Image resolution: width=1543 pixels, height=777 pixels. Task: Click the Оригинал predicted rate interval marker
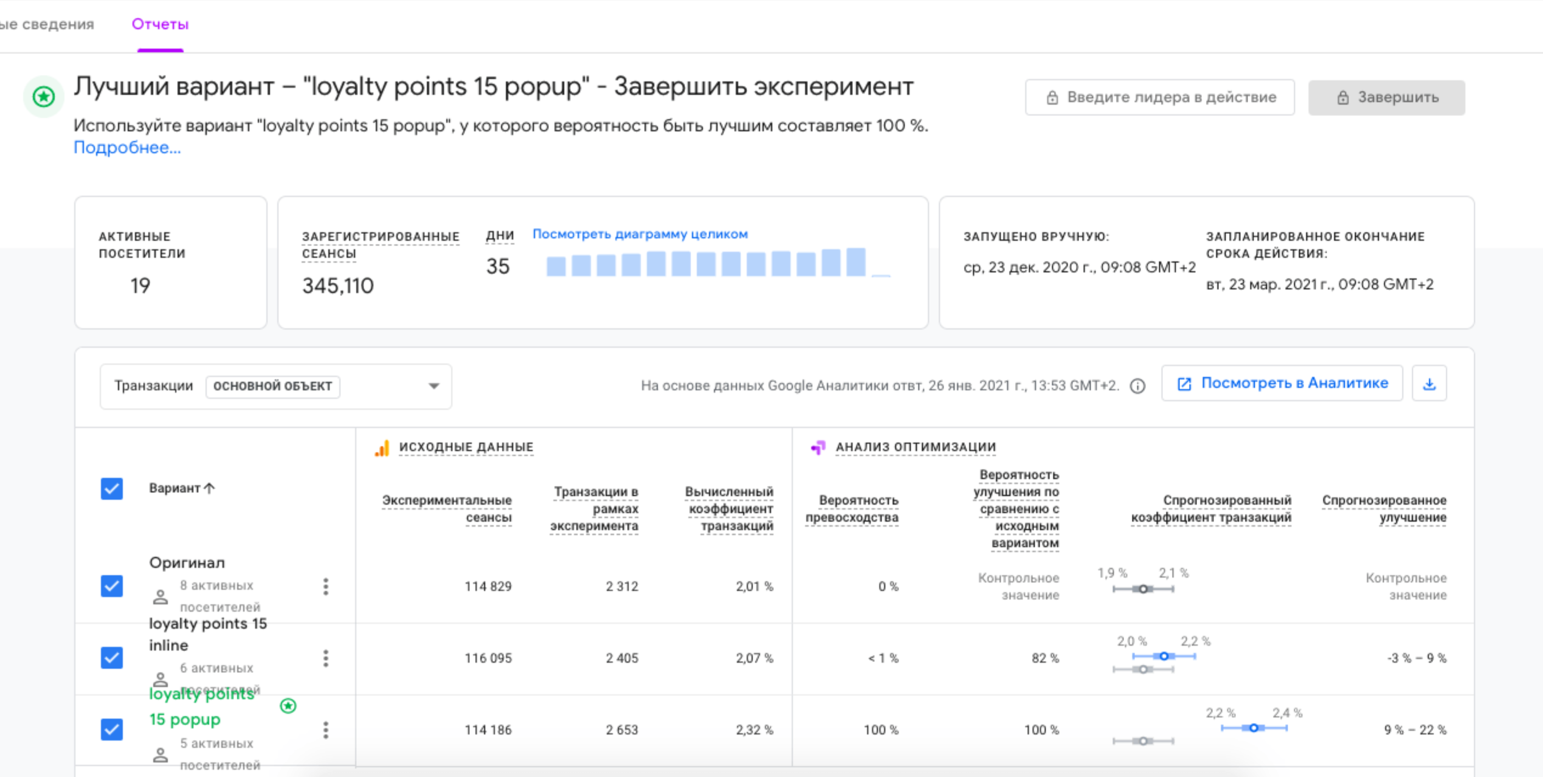coord(1143,589)
